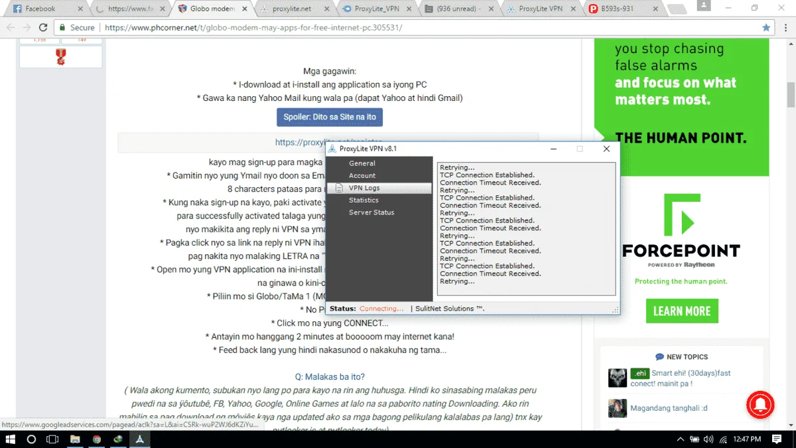Select General in ProxyLite VPN sidebar
The width and height of the screenshot is (796, 448).
(362, 163)
